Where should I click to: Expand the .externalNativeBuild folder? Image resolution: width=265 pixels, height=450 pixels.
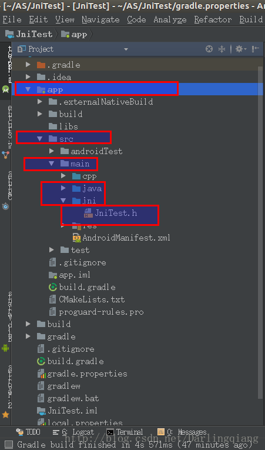[x=40, y=102]
